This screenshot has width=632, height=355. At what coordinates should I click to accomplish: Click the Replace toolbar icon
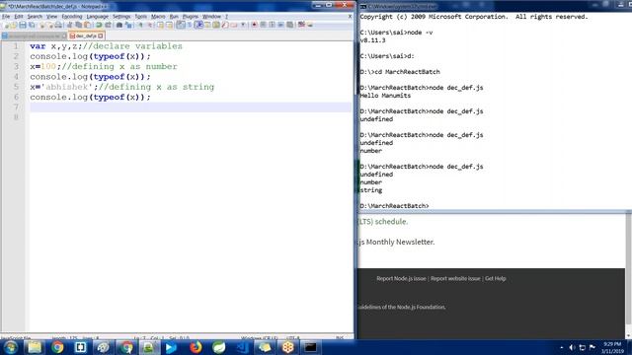tap(128, 25)
